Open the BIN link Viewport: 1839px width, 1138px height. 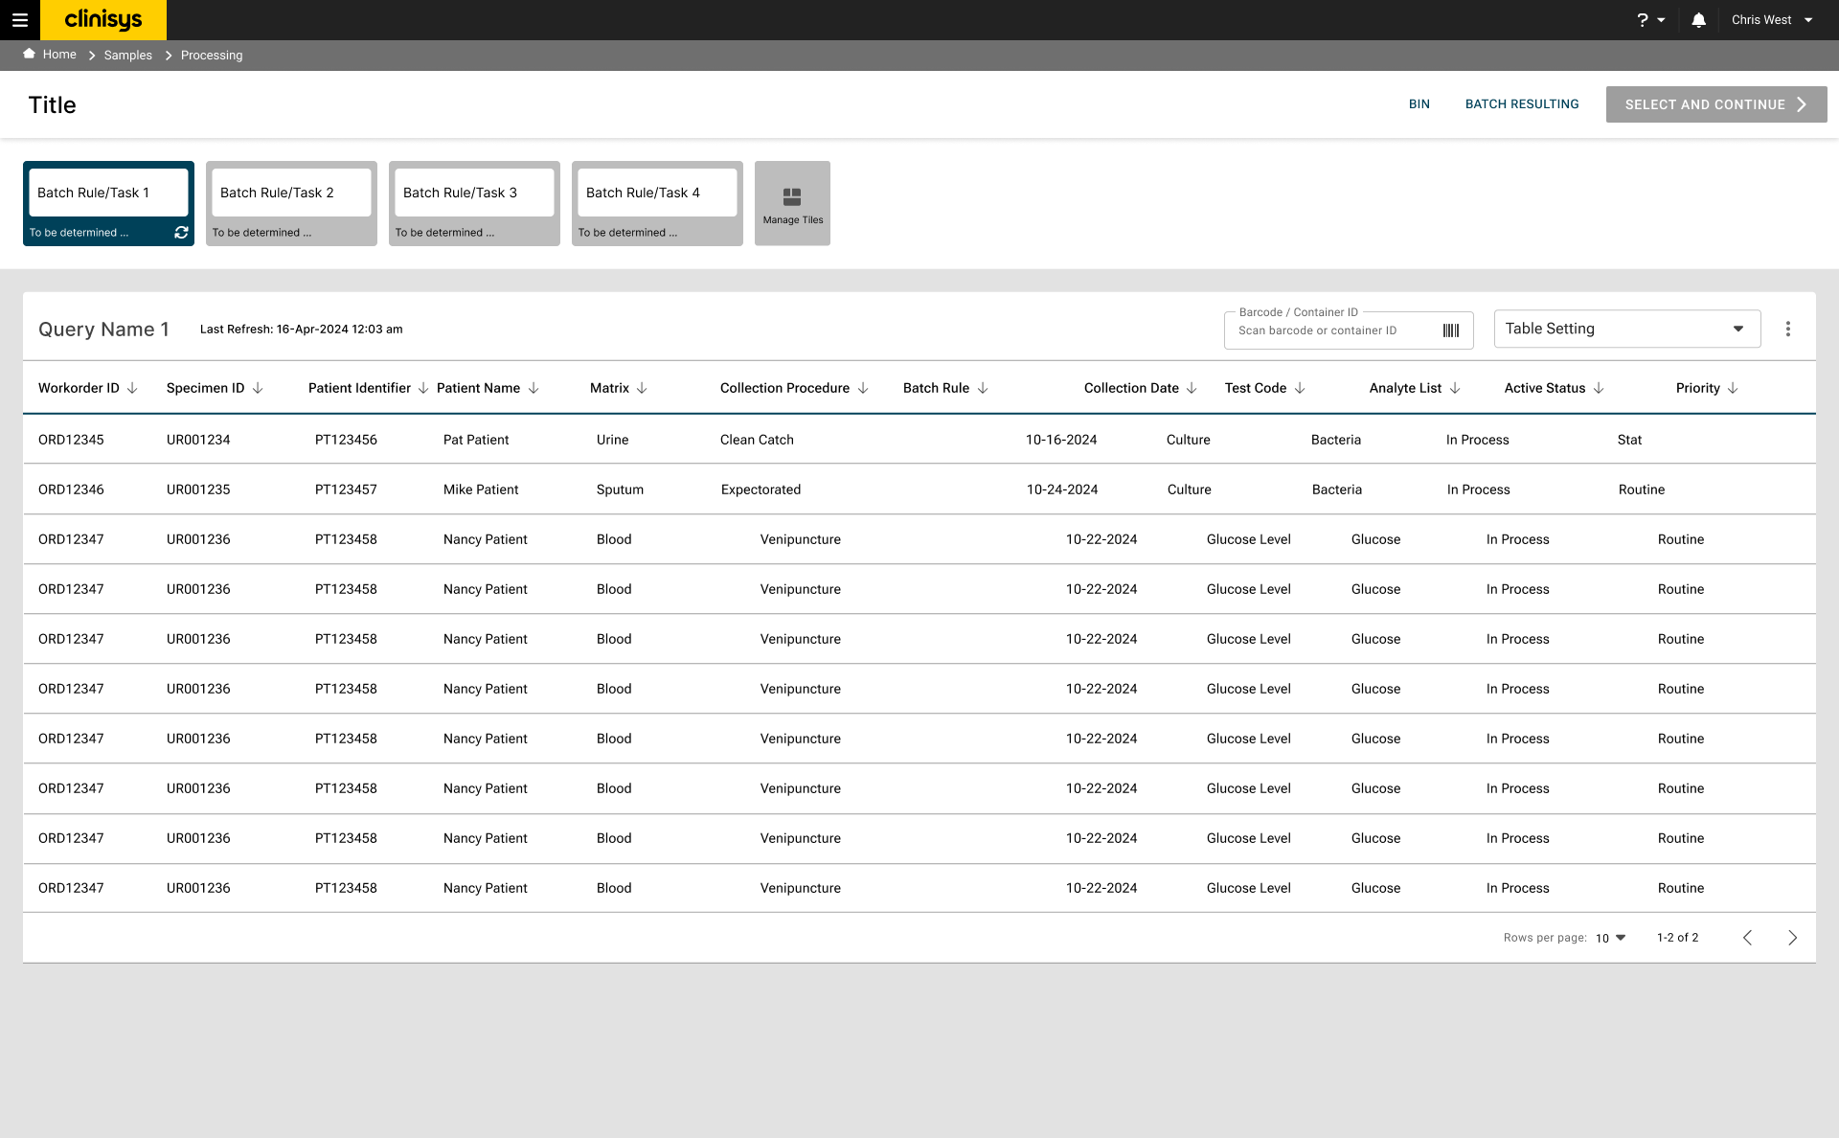[1419, 104]
